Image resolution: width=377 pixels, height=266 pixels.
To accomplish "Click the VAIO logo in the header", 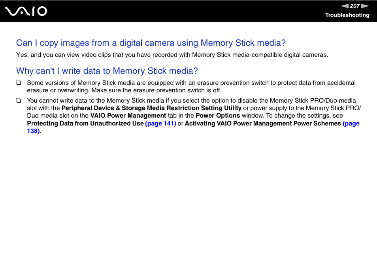I will click(x=26, y=11).
